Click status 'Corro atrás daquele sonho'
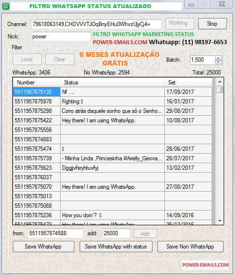 click(x=112, y=110)
